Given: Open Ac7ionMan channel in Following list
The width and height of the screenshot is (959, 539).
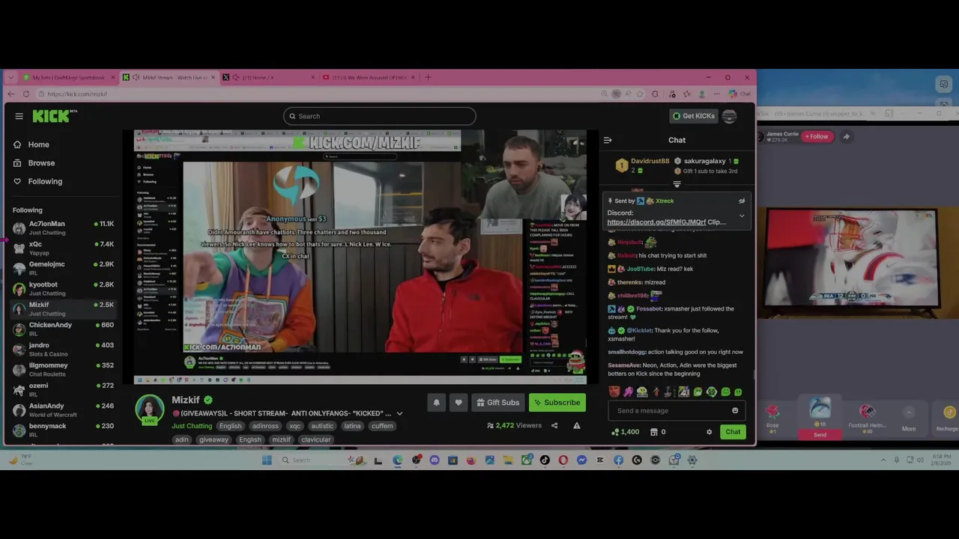Looking at the screenshot, I should 64,228.
